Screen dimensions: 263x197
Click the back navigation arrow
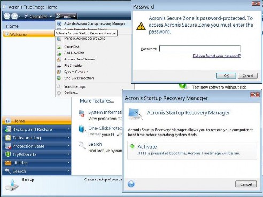point(7,16)
